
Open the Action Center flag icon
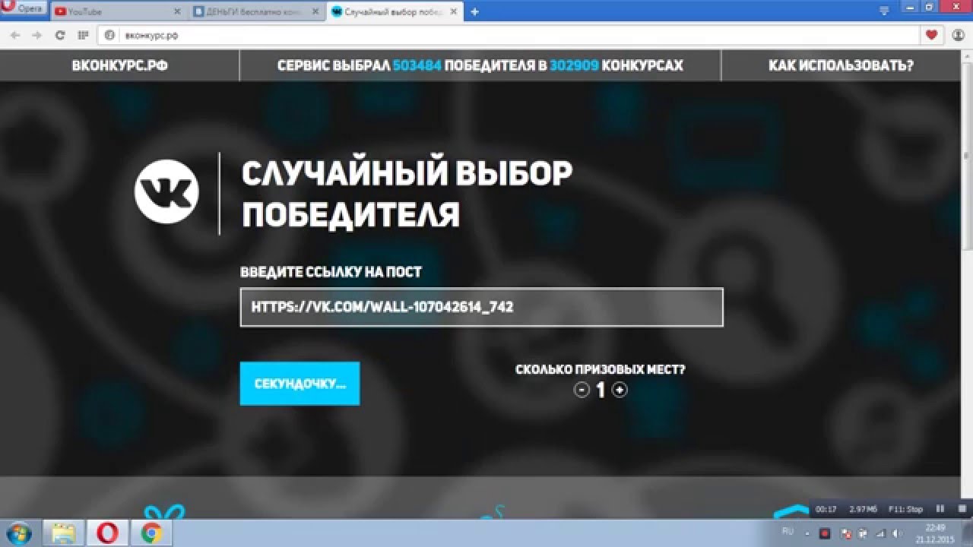[845, 532]
